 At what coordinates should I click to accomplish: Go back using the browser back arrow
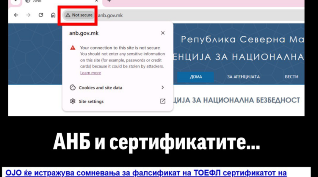[16, 15]
